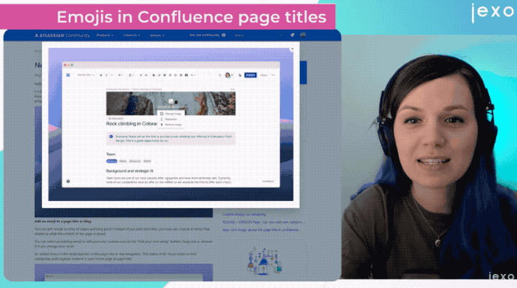The width and height of the screenshot is (517, 288).
Task: Choose Remove image from the menu
Action: pos(171,125)
